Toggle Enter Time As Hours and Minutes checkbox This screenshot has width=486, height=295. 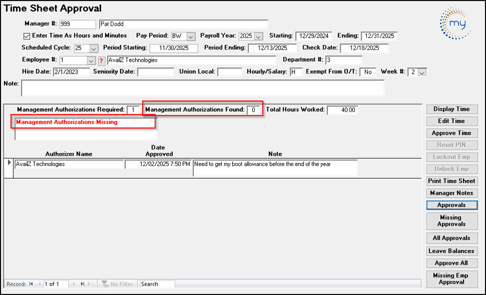[27, 36]
